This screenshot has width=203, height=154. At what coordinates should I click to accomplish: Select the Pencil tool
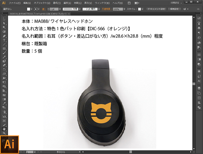point(4,57)
